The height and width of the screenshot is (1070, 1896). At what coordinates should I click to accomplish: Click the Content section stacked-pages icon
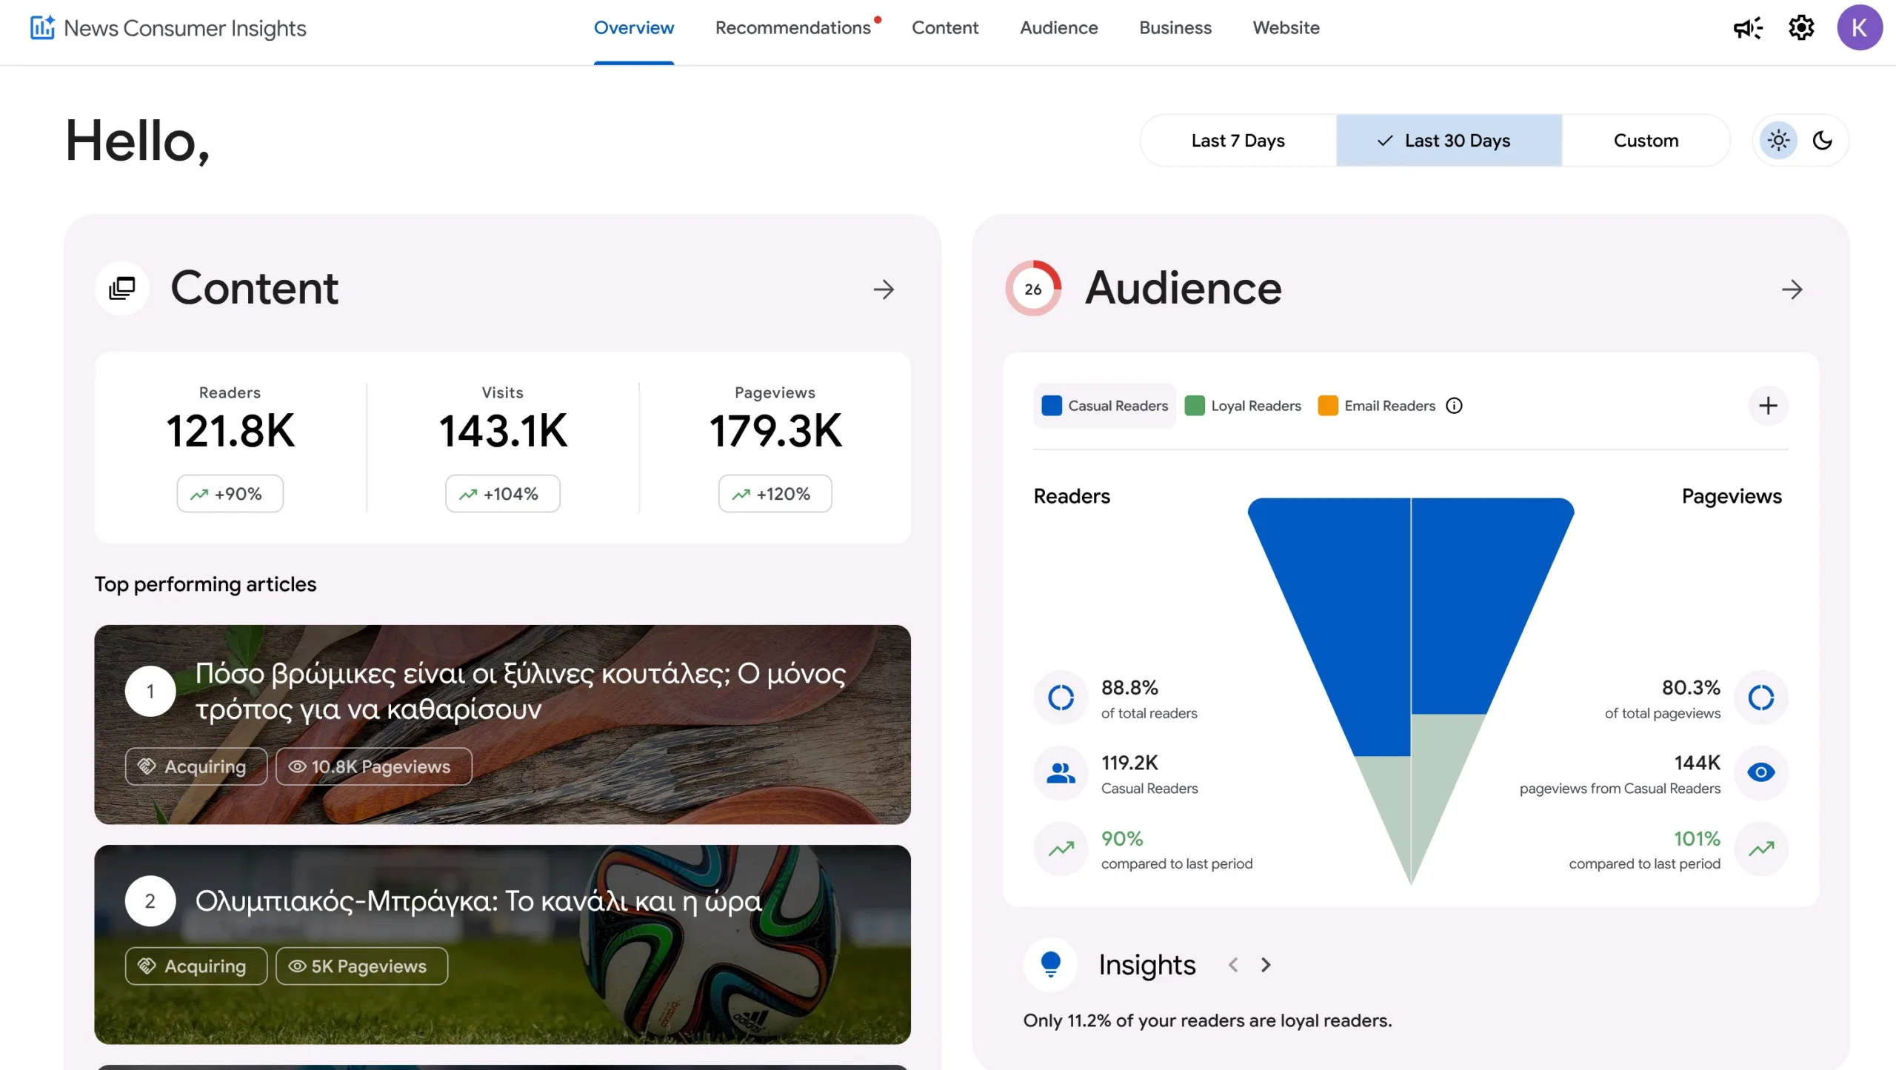122,289
